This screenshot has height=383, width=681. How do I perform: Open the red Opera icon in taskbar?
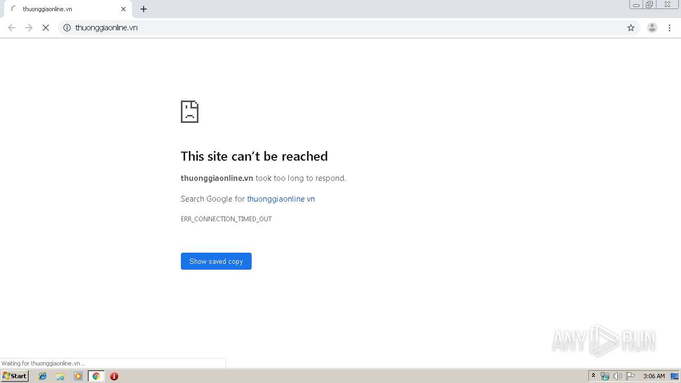click(x=114, y=376)
